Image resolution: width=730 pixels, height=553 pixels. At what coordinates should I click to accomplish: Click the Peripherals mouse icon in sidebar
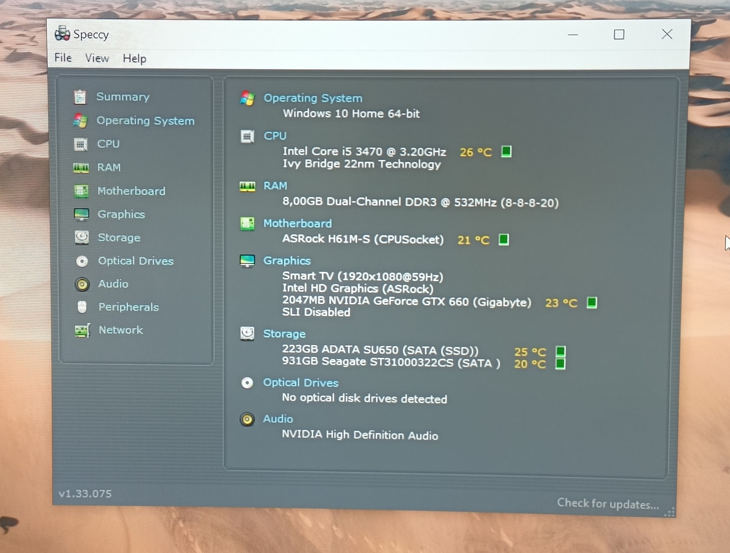tap(82, 307)
